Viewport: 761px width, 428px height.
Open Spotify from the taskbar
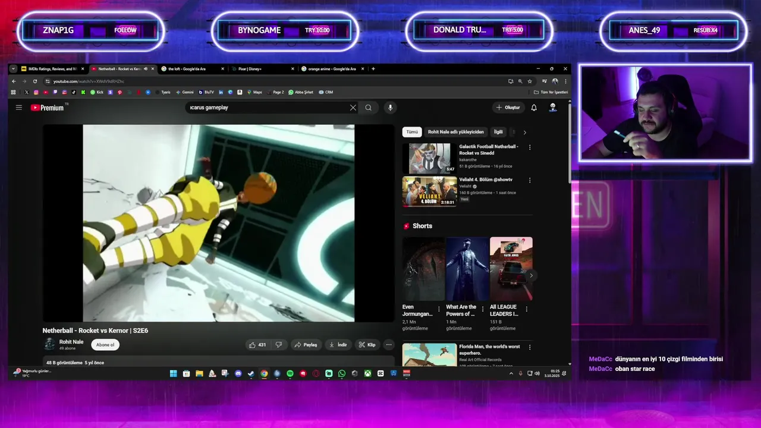290,373
